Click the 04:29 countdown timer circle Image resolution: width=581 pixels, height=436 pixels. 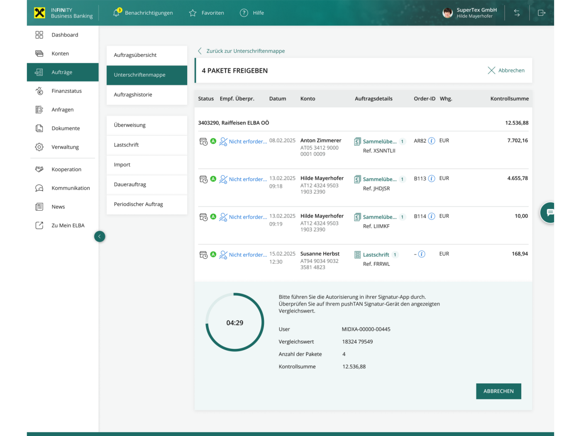235,323
